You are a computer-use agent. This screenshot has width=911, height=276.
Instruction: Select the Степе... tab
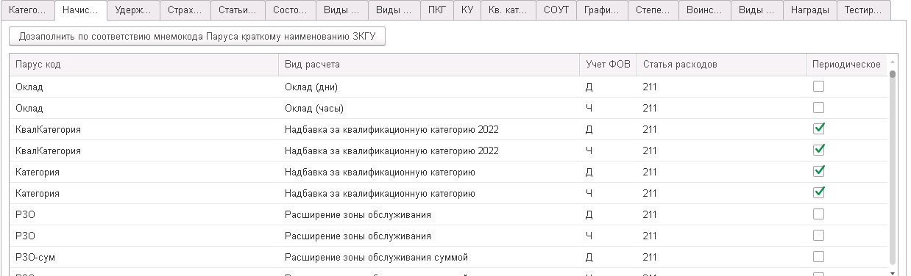[653, 10]
